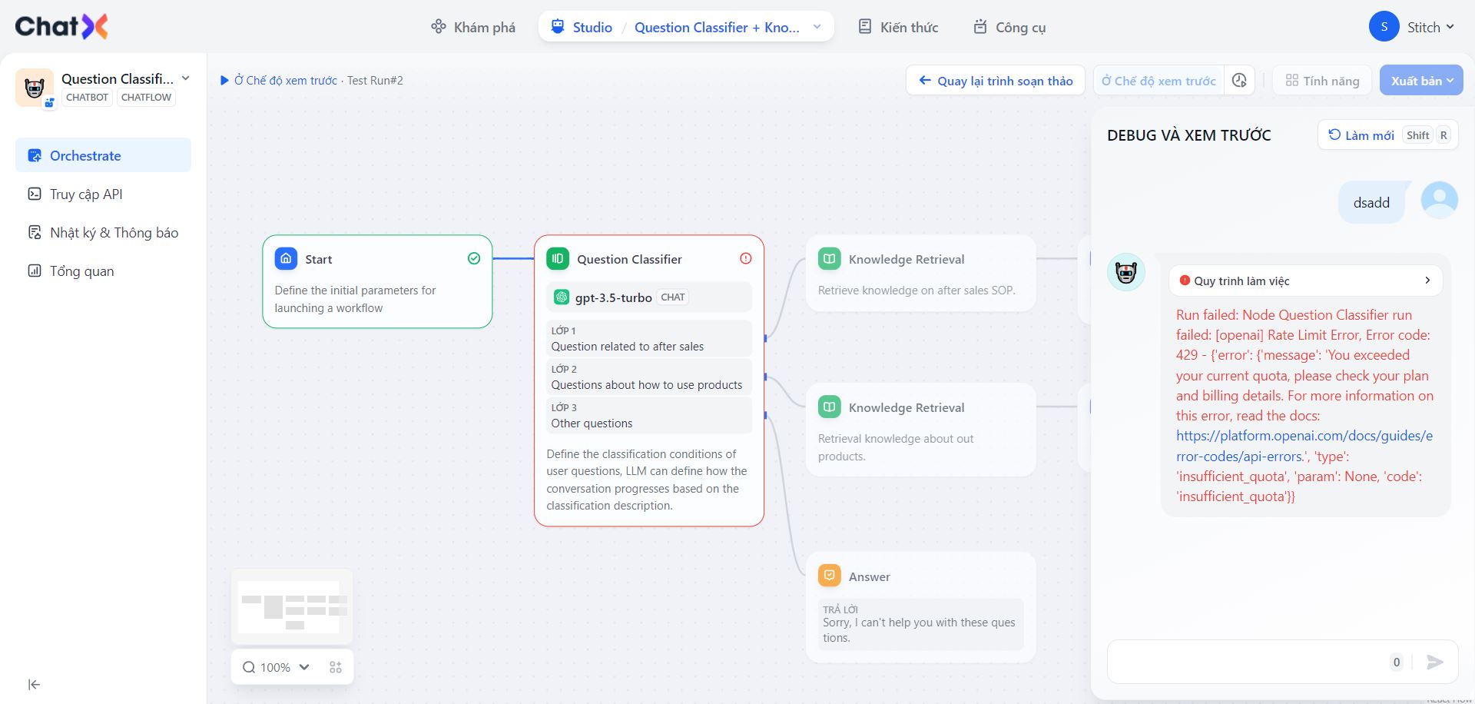The width and height of the screenshot is (1475, 704).
Task: Click Quay lại trình soạn thảo button
Action: (996, 81)
